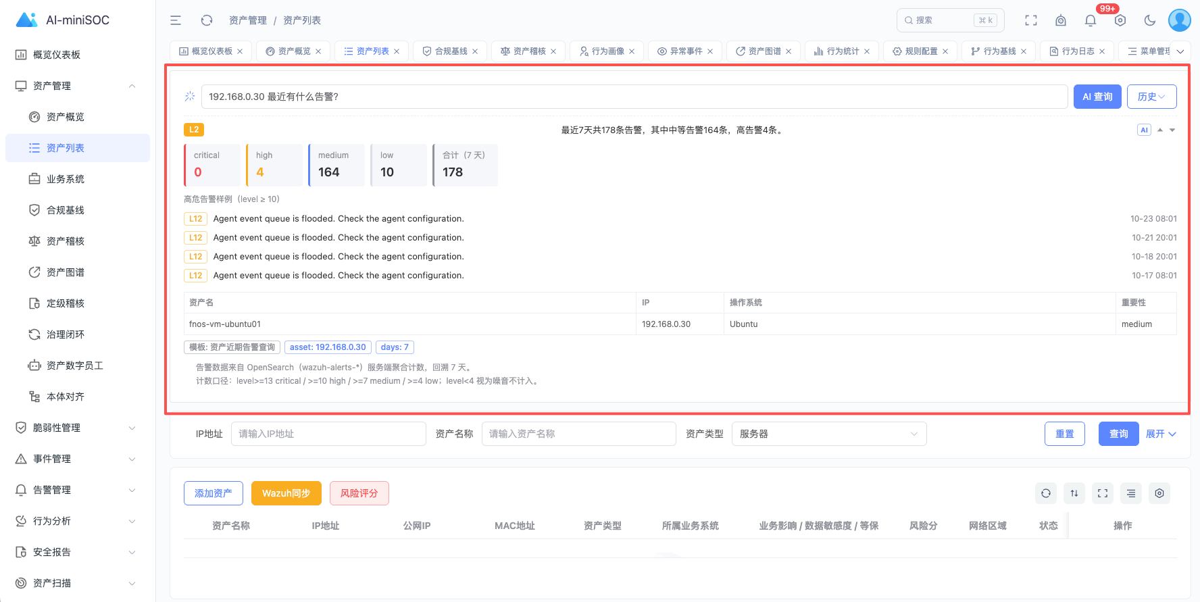Click the 风险评分 button
The width and height of the screenshot is (1200, 602).
click(x=359, y=493)
